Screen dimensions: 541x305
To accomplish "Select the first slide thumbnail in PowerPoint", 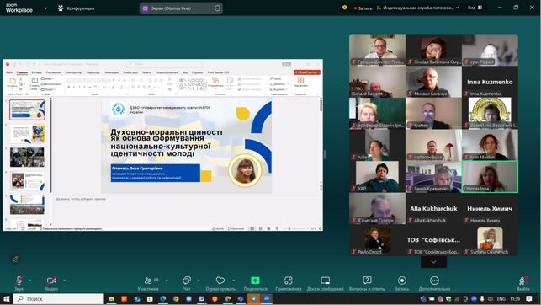I will point(27,110).
